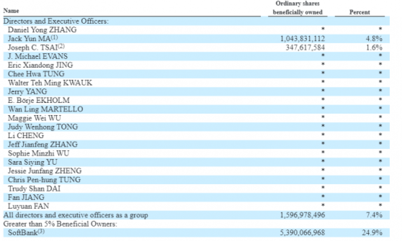
Task: Click group total 1,596,978,496
Action: [302, 215]
